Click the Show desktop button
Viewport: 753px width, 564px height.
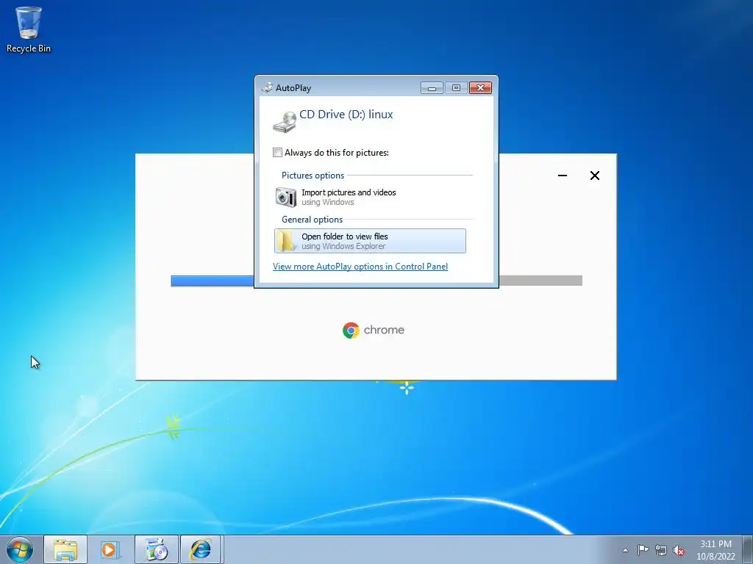(748, 549)
